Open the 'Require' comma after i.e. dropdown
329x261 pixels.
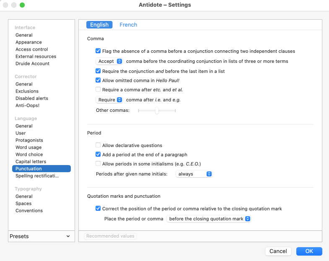109,100
